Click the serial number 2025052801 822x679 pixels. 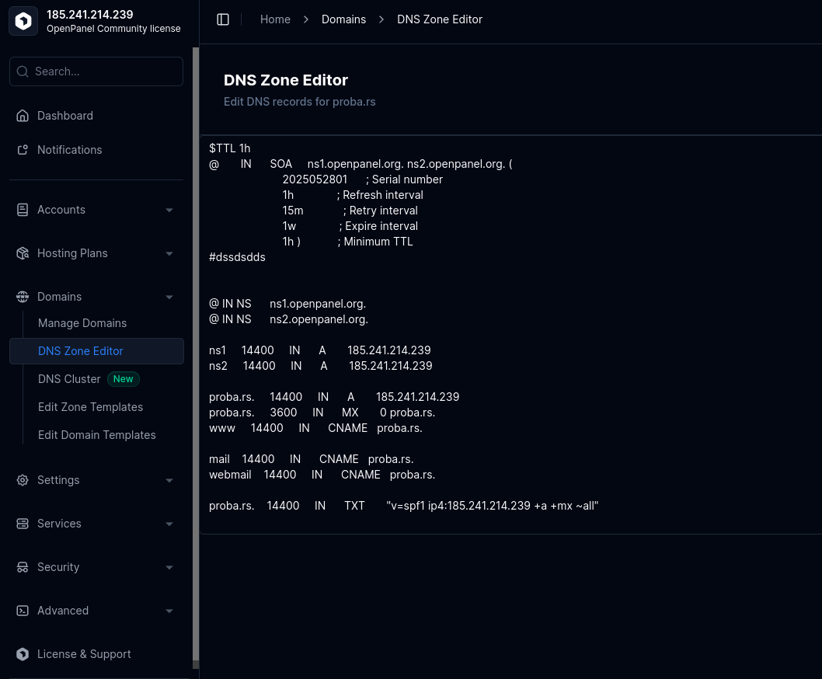pyautogui.click(x=315, y=179)
